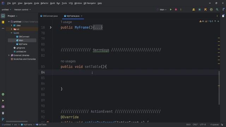Screen dimensions: 226x127
Task: Open the Help menu
Action: (100, 3)
